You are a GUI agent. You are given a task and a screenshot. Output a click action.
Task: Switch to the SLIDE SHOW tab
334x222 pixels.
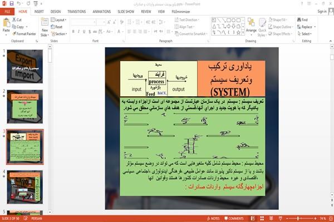pyautogui.click(x=126, y=12)
